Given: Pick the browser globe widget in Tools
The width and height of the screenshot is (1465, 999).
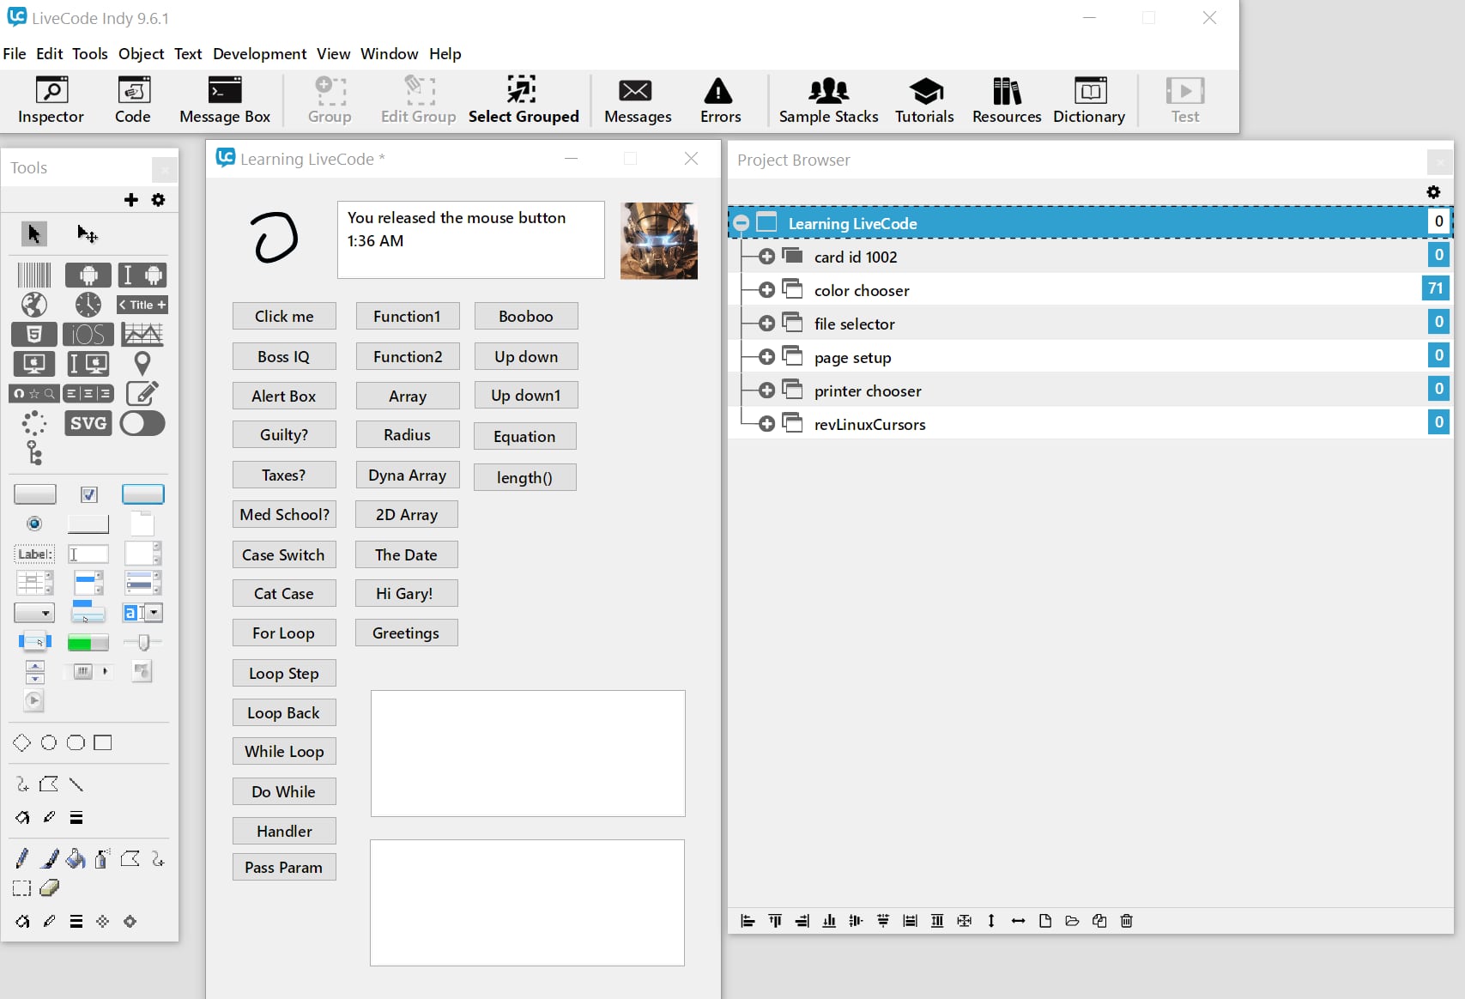Looking at the screenshot, I should point(34,305).
